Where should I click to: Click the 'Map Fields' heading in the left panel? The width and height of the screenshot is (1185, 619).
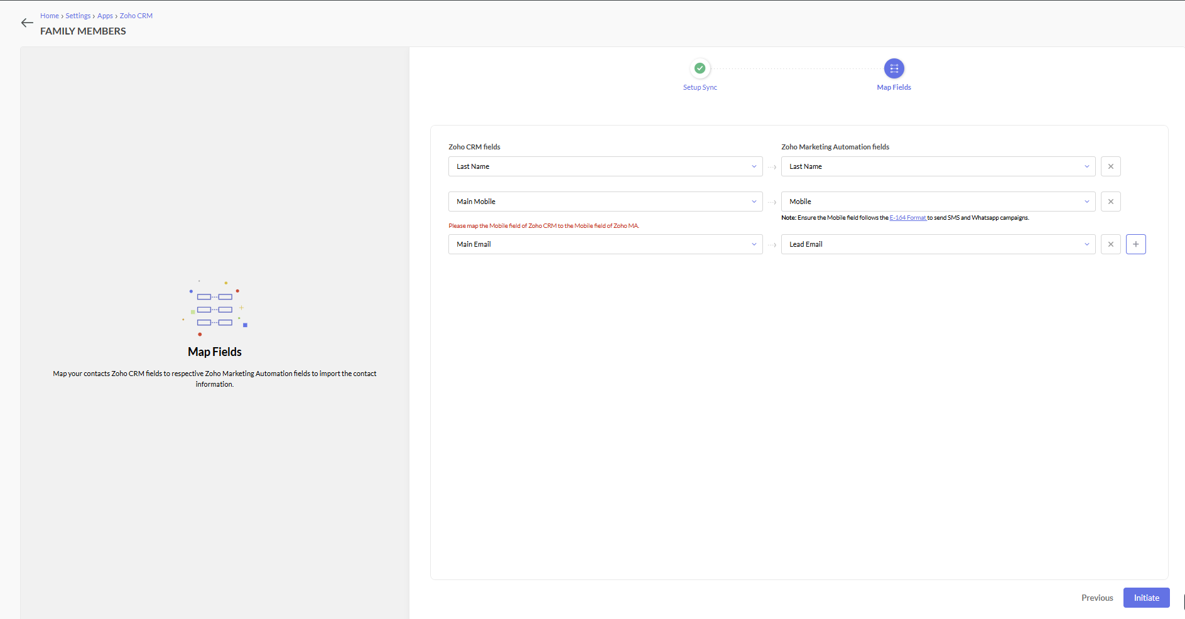tap(215, 352)
